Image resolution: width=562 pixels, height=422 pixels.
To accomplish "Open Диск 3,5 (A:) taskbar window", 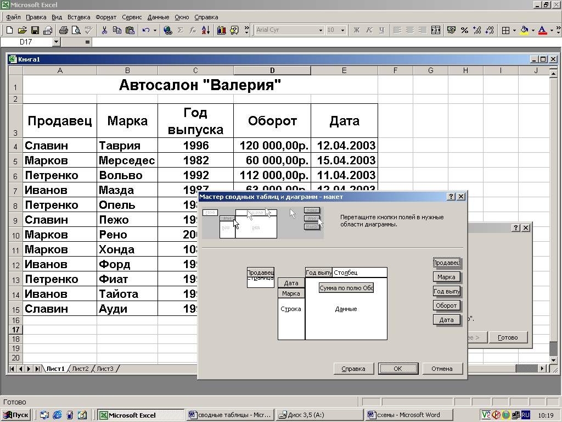I will pos(320,415).
